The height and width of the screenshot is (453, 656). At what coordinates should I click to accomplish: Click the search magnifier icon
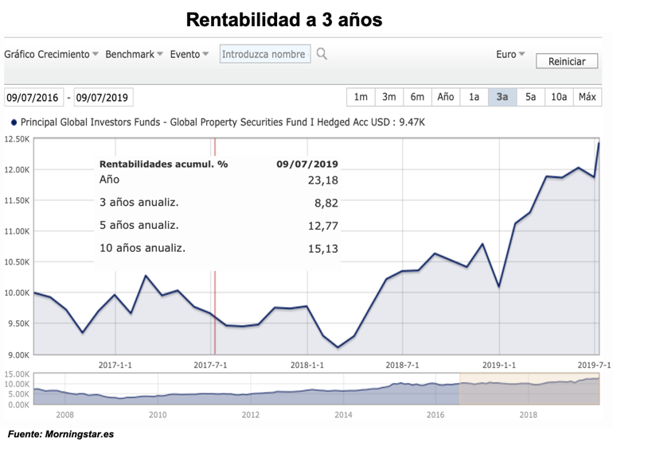322,54
